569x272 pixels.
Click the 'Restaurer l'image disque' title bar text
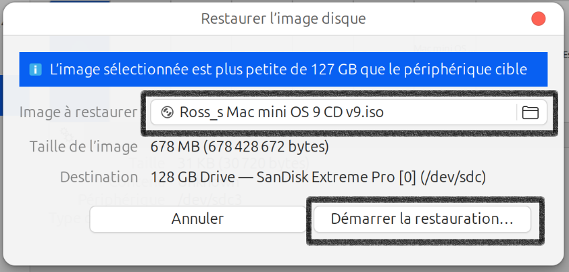pos(284,19)
